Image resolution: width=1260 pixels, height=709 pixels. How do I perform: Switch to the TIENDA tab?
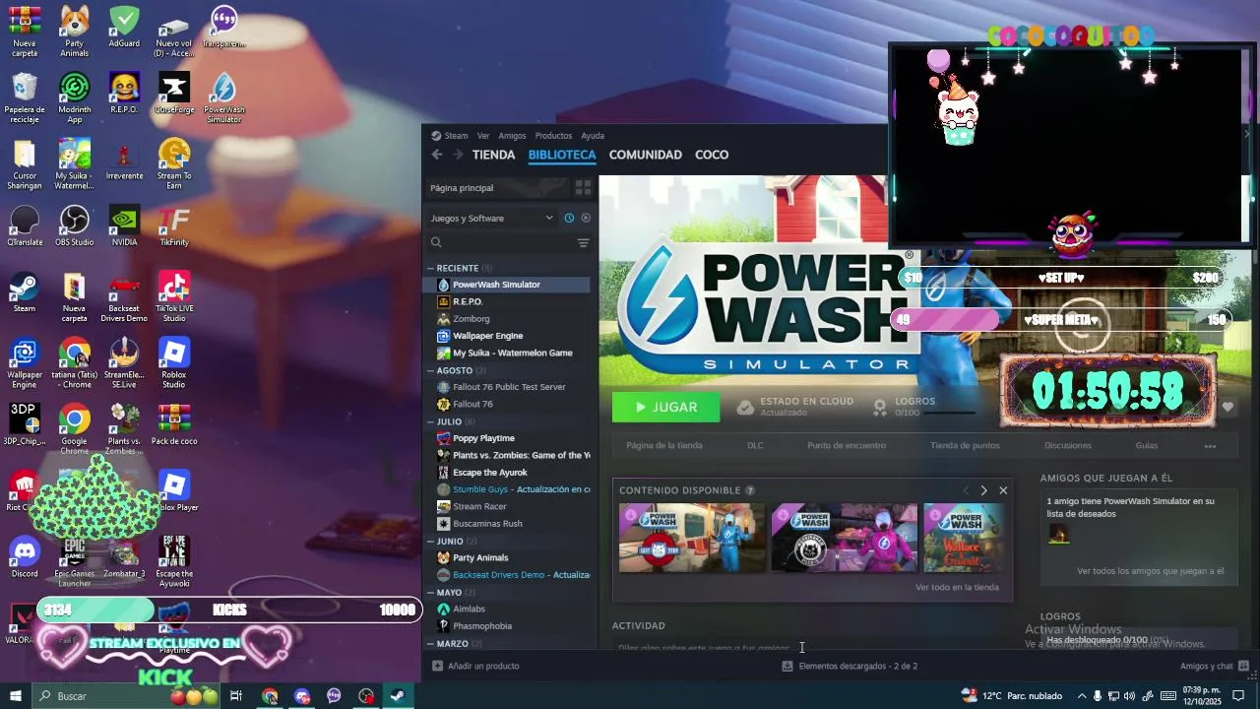coord(493,155)
